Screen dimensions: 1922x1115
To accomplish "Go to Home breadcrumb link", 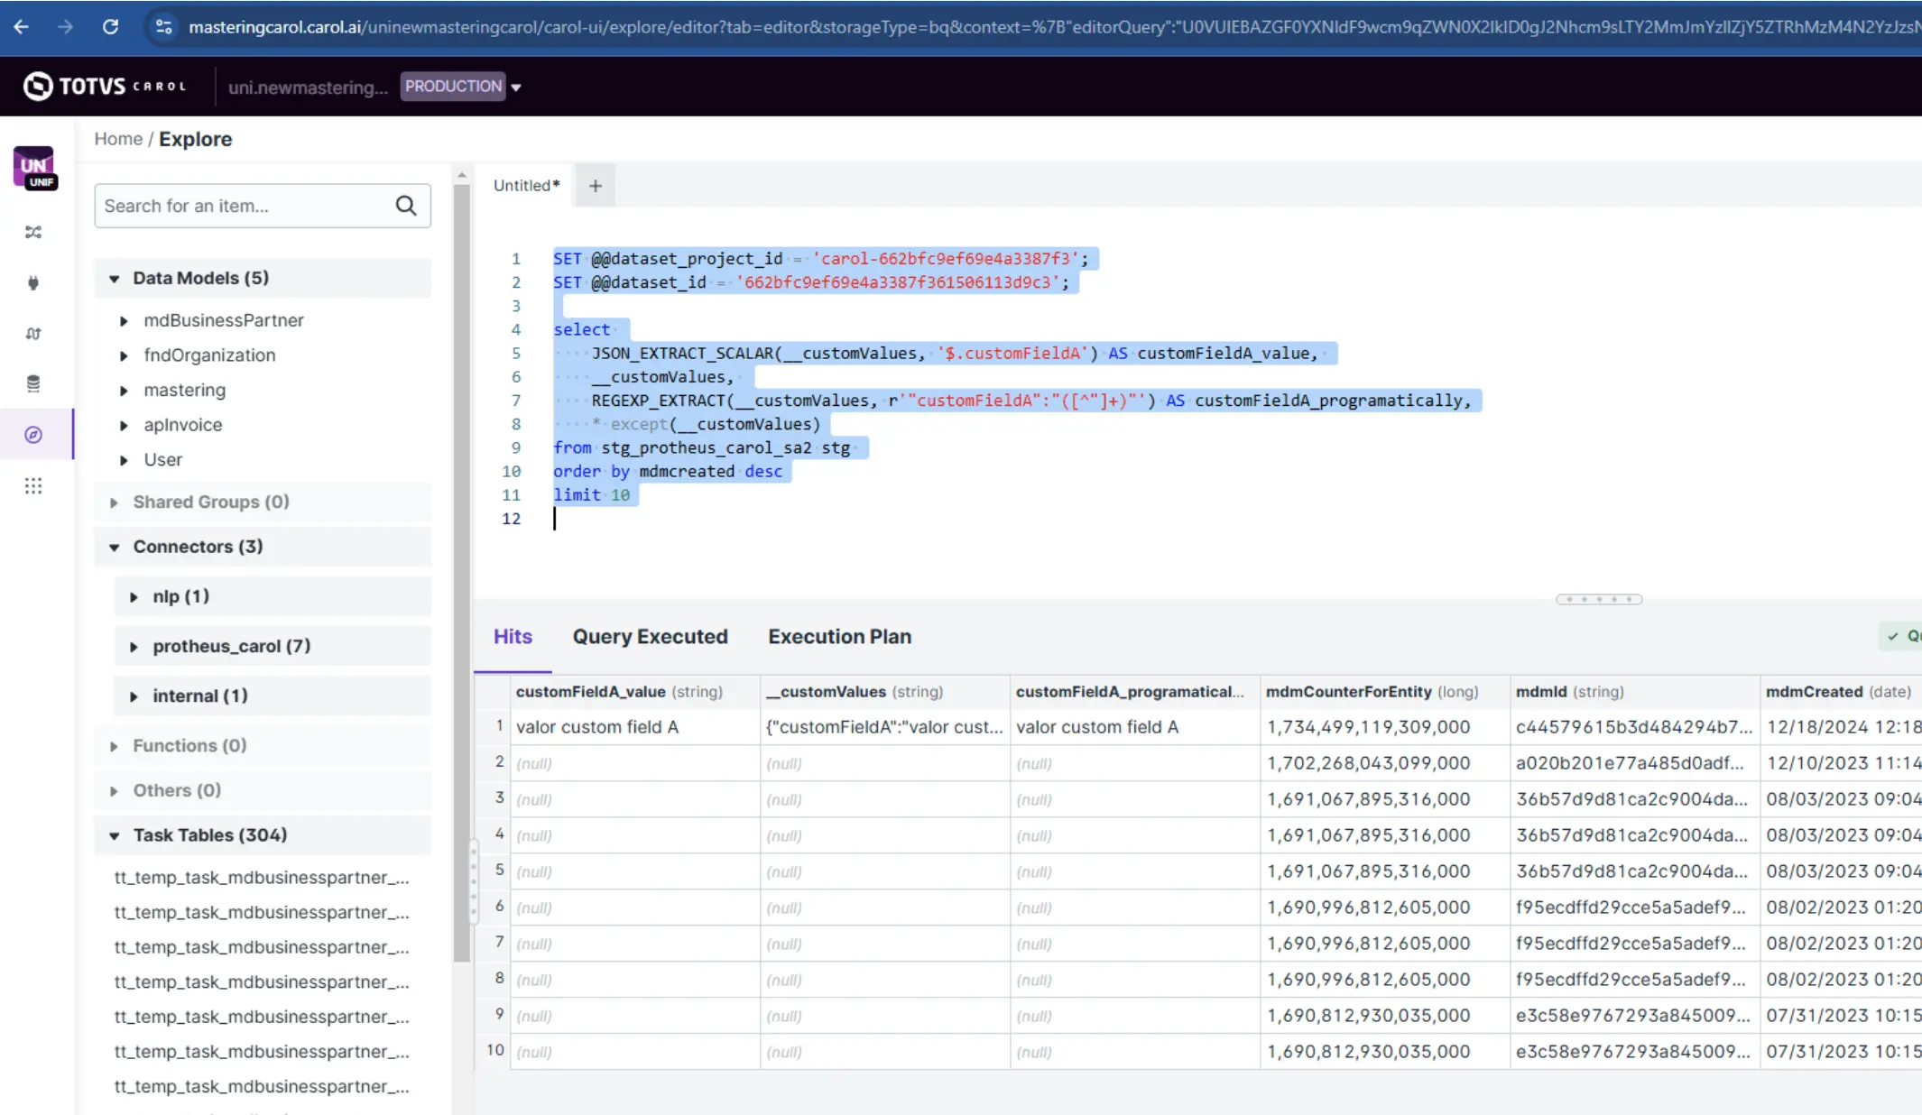I will click(118, 139).
